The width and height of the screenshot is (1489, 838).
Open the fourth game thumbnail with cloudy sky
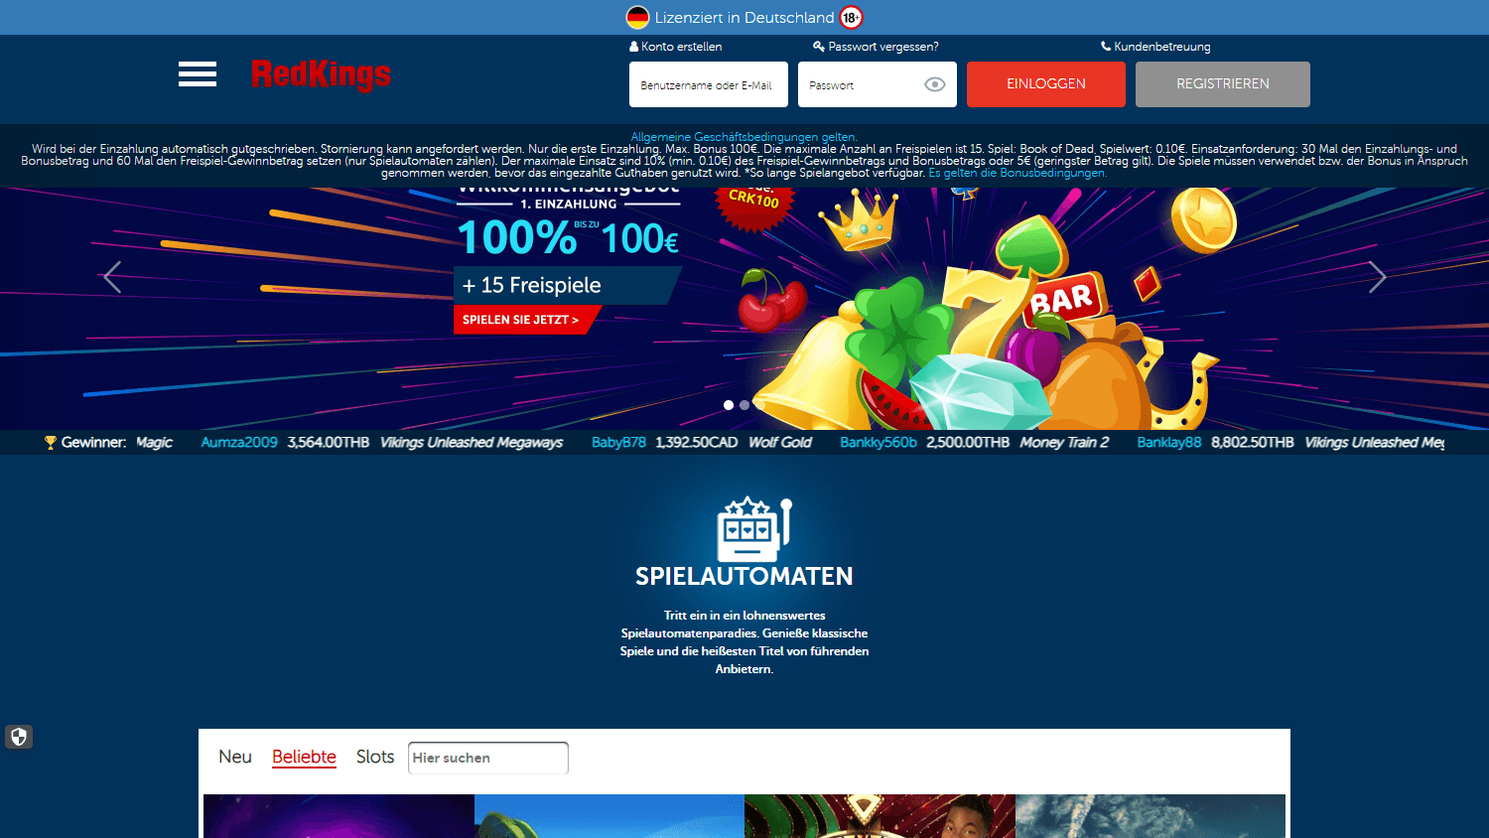tap(1151, 816)
